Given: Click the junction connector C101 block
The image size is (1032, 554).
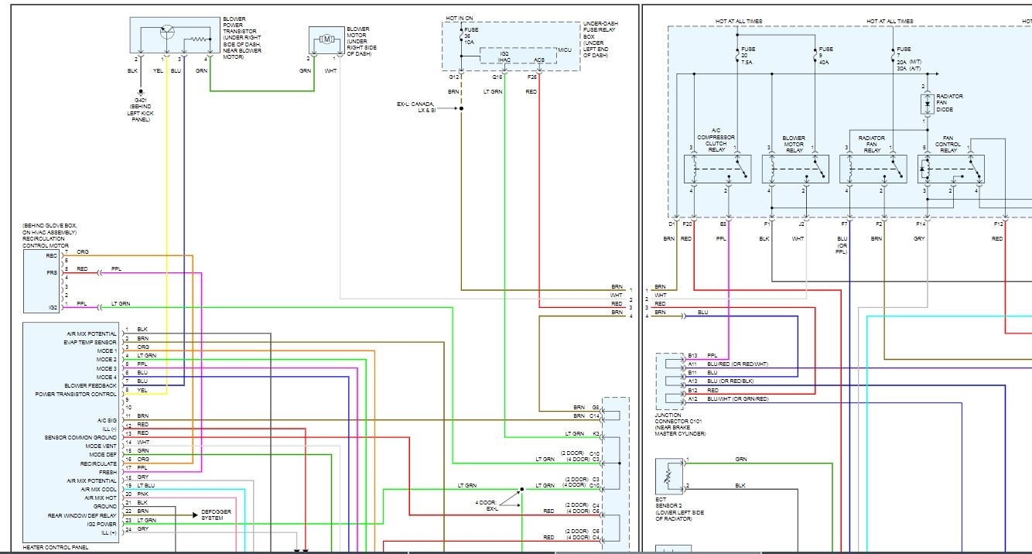Looking at the screenshot, I should (670, 381).
